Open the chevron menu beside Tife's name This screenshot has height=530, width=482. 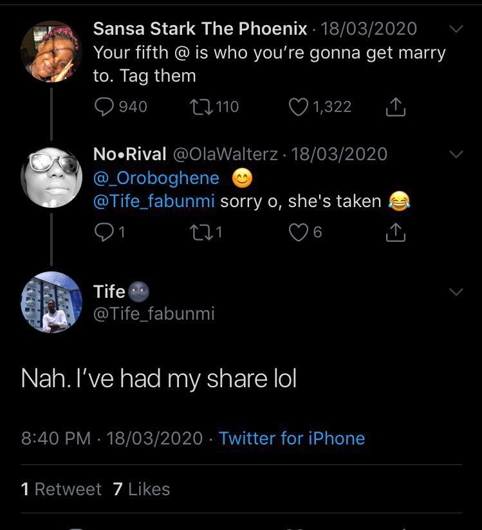click(456, 292)
